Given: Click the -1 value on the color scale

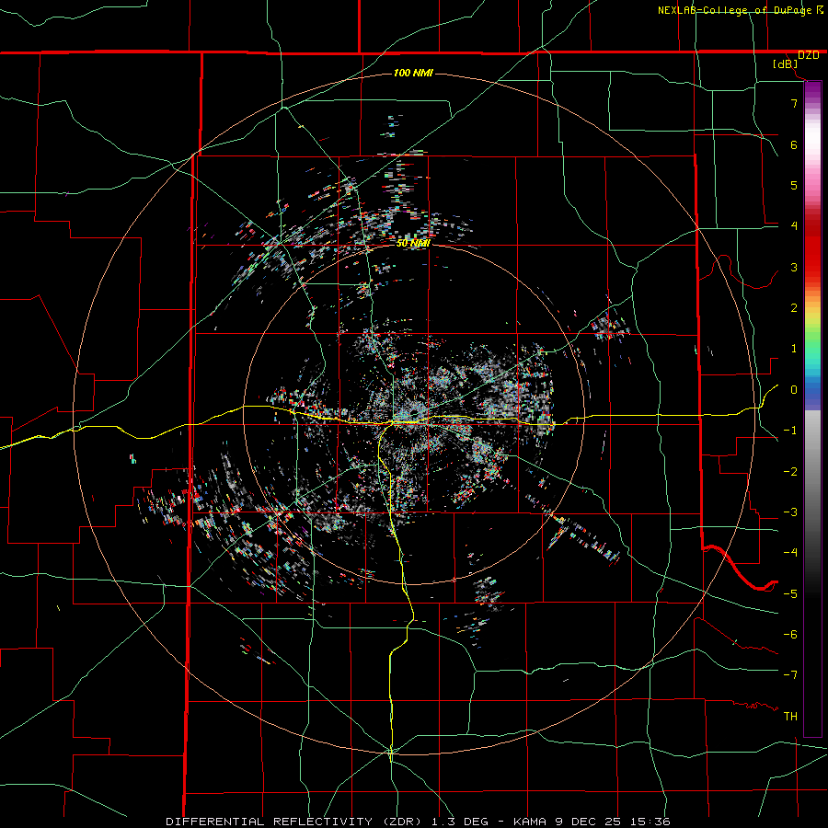Looking at the screenshot, I should (790, 431).
